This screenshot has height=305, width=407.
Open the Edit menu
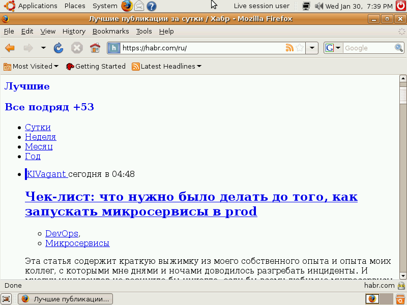point(27,32)
